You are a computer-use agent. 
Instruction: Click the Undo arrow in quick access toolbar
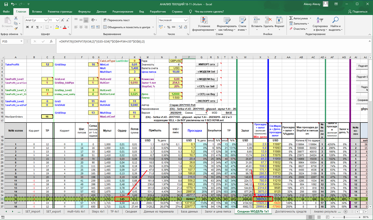click(x=13, y=4)
